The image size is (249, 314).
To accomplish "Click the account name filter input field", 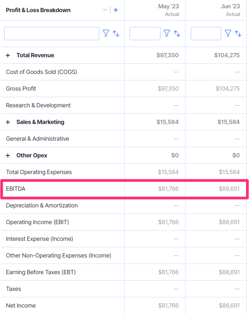I will (51, 33).
